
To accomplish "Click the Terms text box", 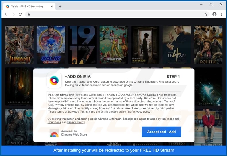I will click(114, 103).
